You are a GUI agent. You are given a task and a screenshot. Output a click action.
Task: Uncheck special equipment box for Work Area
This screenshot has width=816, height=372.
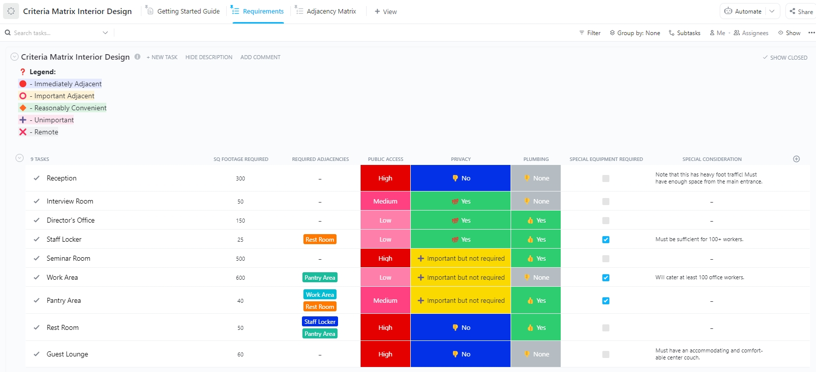pyautogui.click(x=606, y=278)
